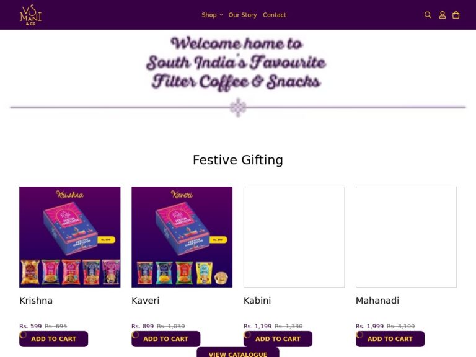The image size is (476, 357).
Task: Click the VS Mani & Co logo
Action: 30,15
